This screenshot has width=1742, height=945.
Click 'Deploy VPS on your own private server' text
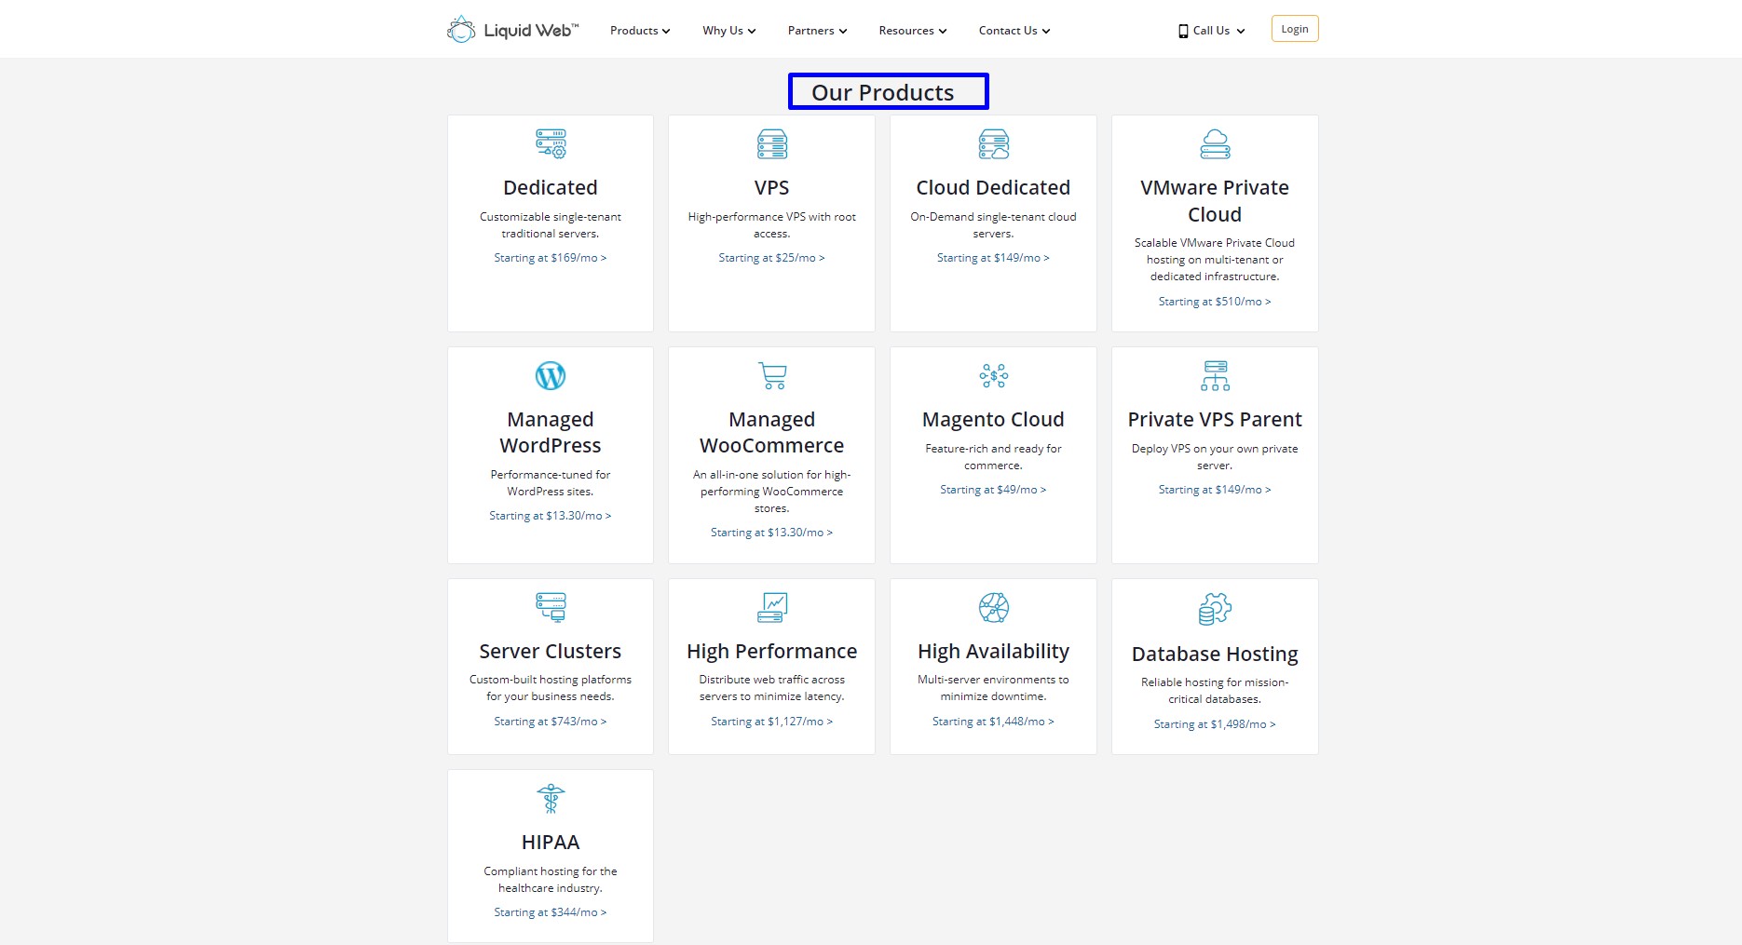pos(1215,457)
